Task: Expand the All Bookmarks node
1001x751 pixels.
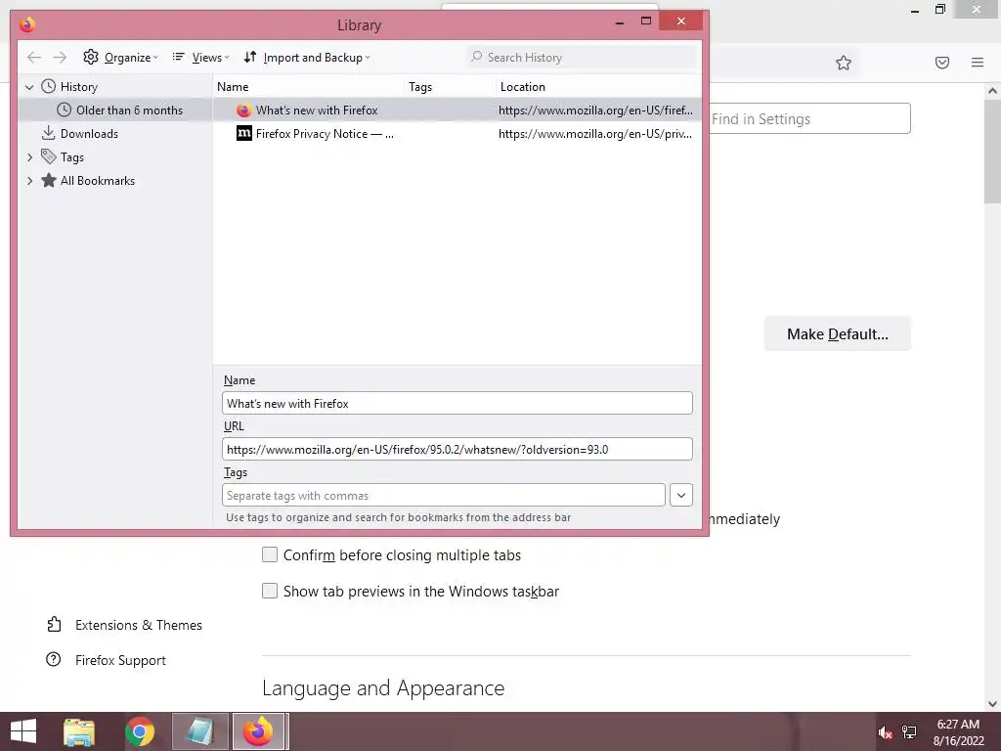Action: point(29,181)
